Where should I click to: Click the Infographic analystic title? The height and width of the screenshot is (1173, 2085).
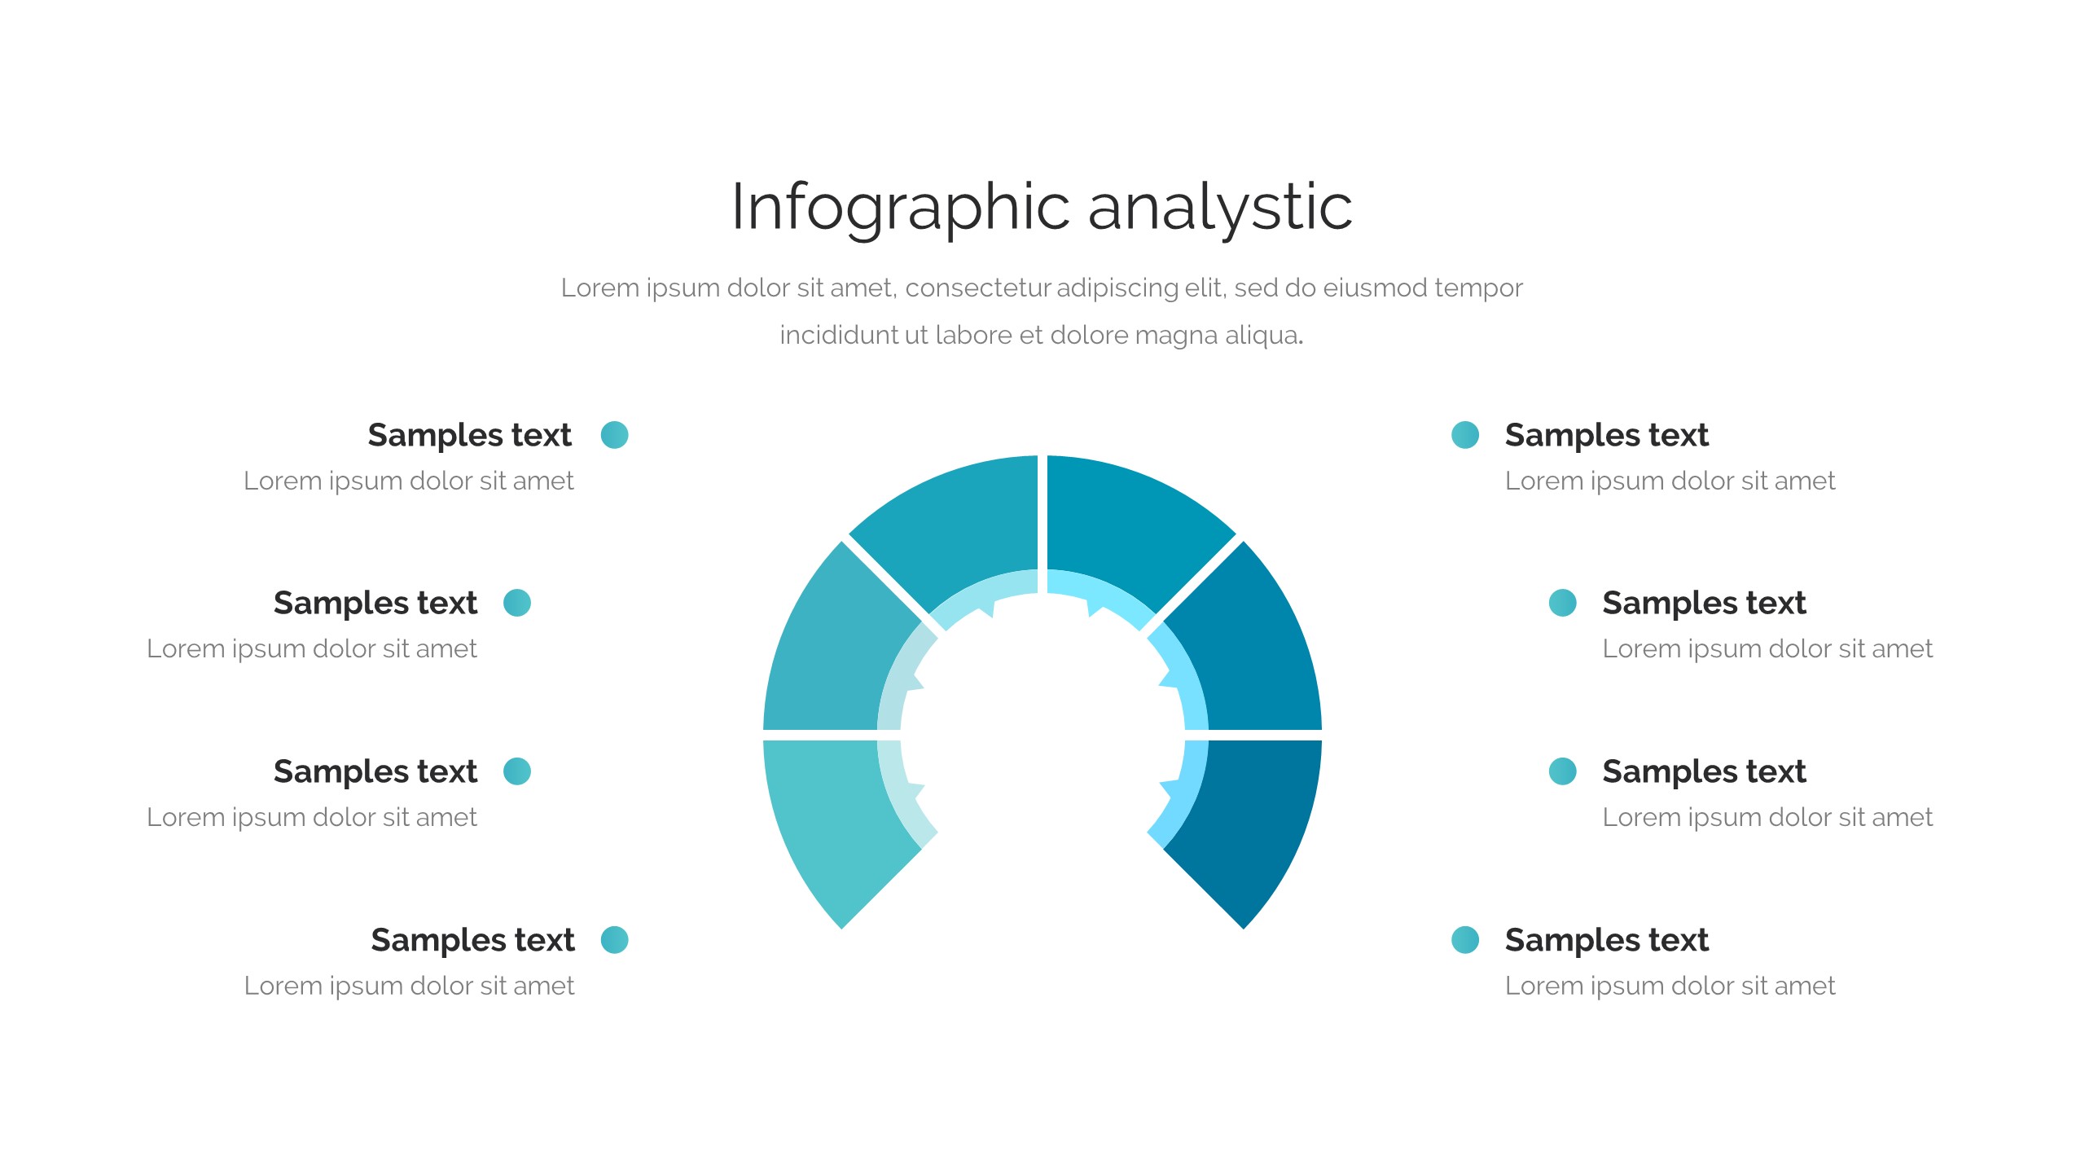click(x=1042, y=207)
